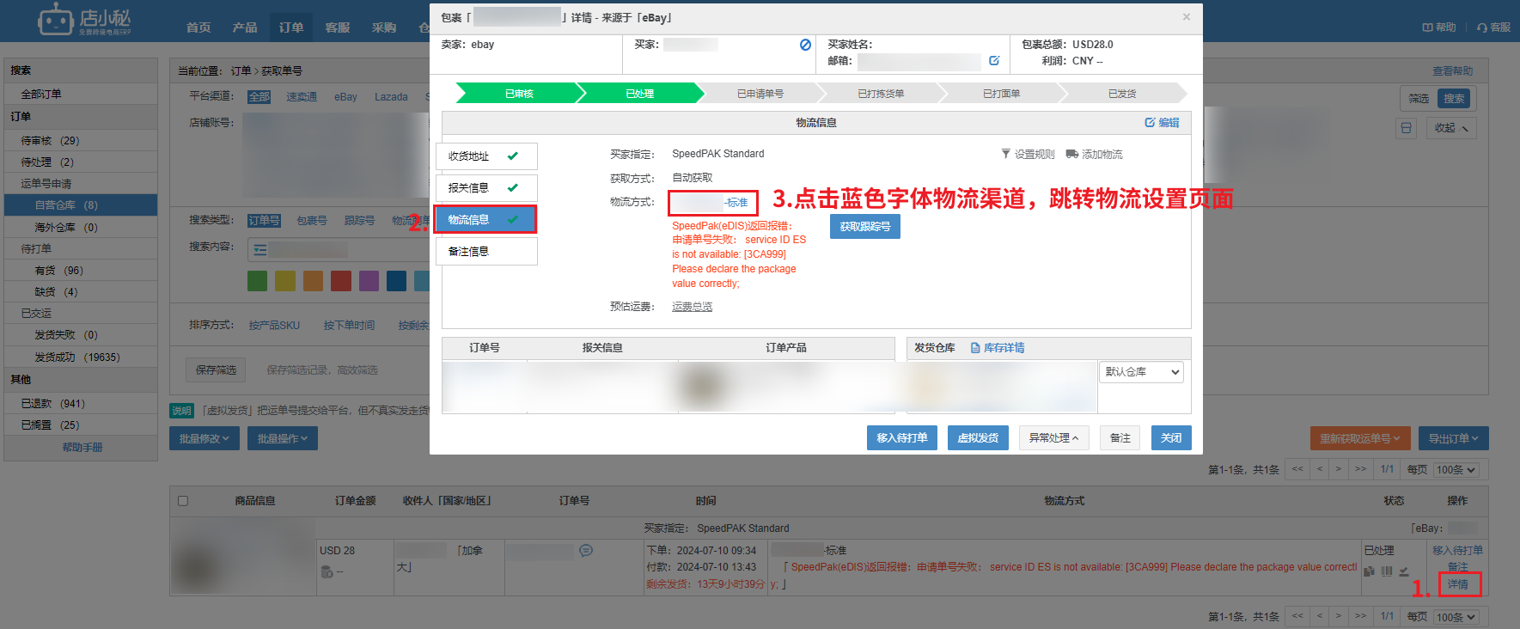Viewport: 1520px width, 629px height.
Task: Open the 详情 link in the order row
Action: pyautogui.click(x=1458, y=584)
